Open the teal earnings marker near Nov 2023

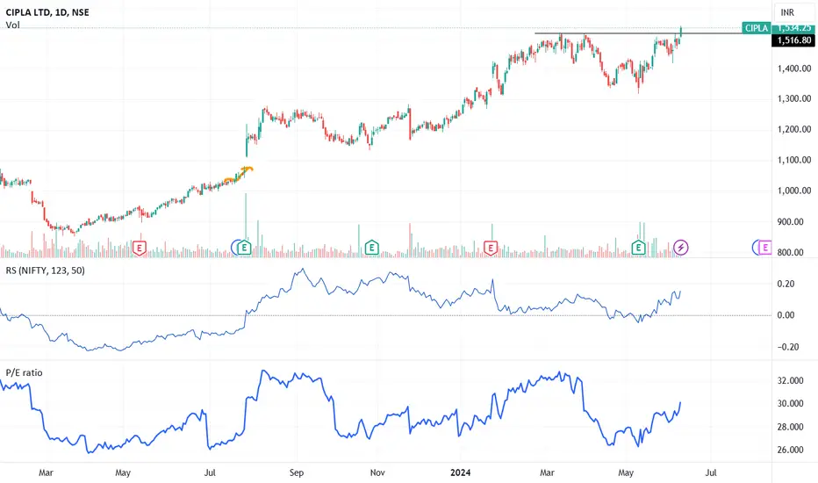coord(371,247)
